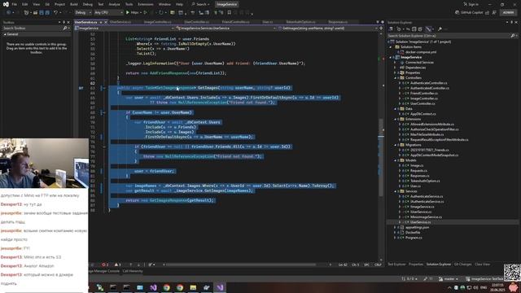The width and height of the screenshot is (521, 293).
Task: Click the Sign in link
Action: click(471, 4)
